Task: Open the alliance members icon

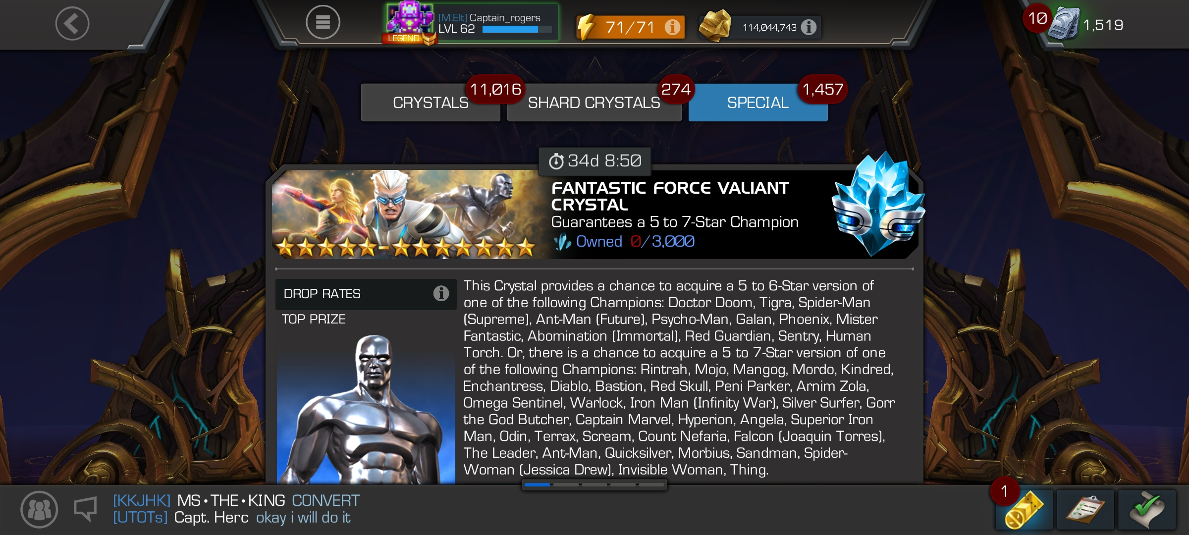Action: (x=39, y=509)
